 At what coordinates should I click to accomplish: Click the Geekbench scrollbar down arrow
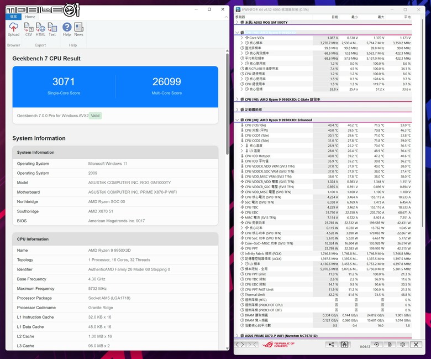(227, 348)
